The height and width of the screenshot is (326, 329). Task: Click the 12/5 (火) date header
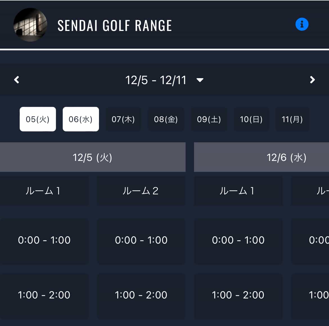pyautogui.click(x=93, y=157)
